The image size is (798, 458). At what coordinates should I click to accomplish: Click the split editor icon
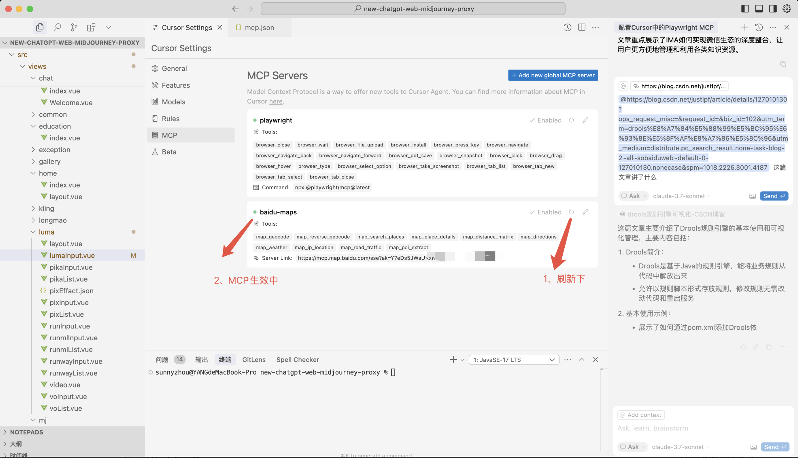[582, 28]
